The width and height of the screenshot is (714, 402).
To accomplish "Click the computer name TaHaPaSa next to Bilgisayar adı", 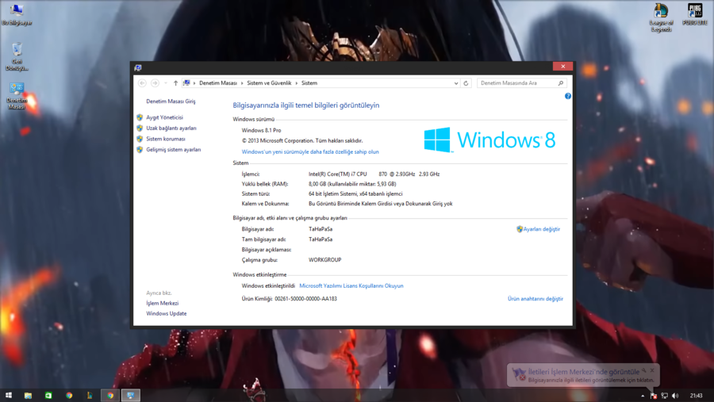I will tap(321, 229).
